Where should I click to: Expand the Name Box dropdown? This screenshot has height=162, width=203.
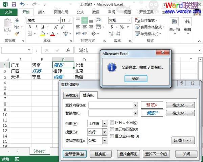29,50
